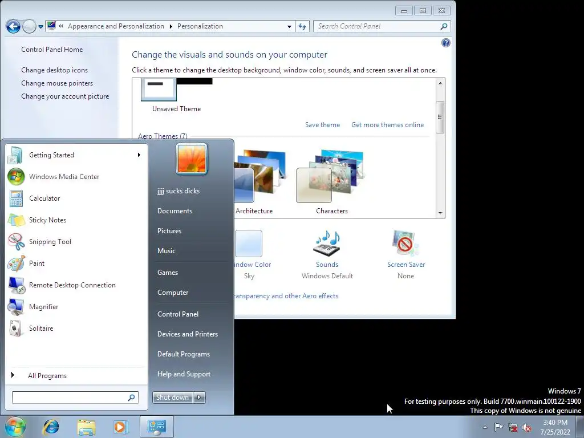Click the Shut down button
584x438 pixels.
(x=173, y=398)
